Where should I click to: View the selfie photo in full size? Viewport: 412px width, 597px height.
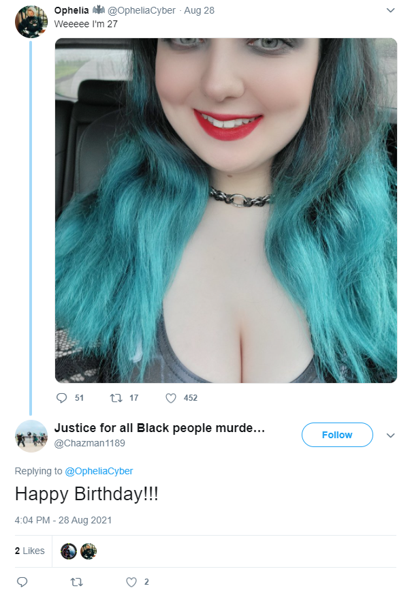pyautogui.click(x=226, y=210)
